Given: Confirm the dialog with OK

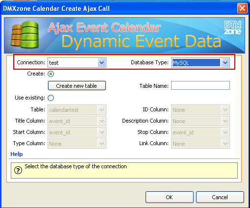Looking at the screenshot, I should [170, 197].
